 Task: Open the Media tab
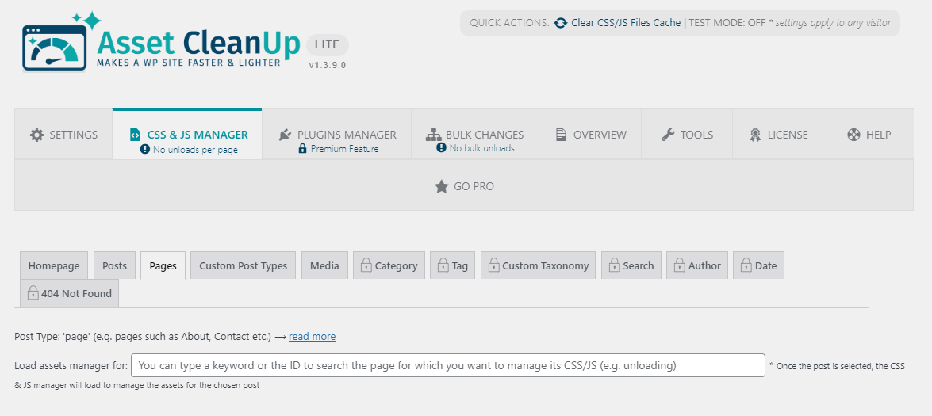[x=324, y=265]
